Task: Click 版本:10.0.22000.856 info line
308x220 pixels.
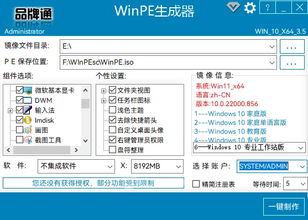Action: click(x=227, y=104)
